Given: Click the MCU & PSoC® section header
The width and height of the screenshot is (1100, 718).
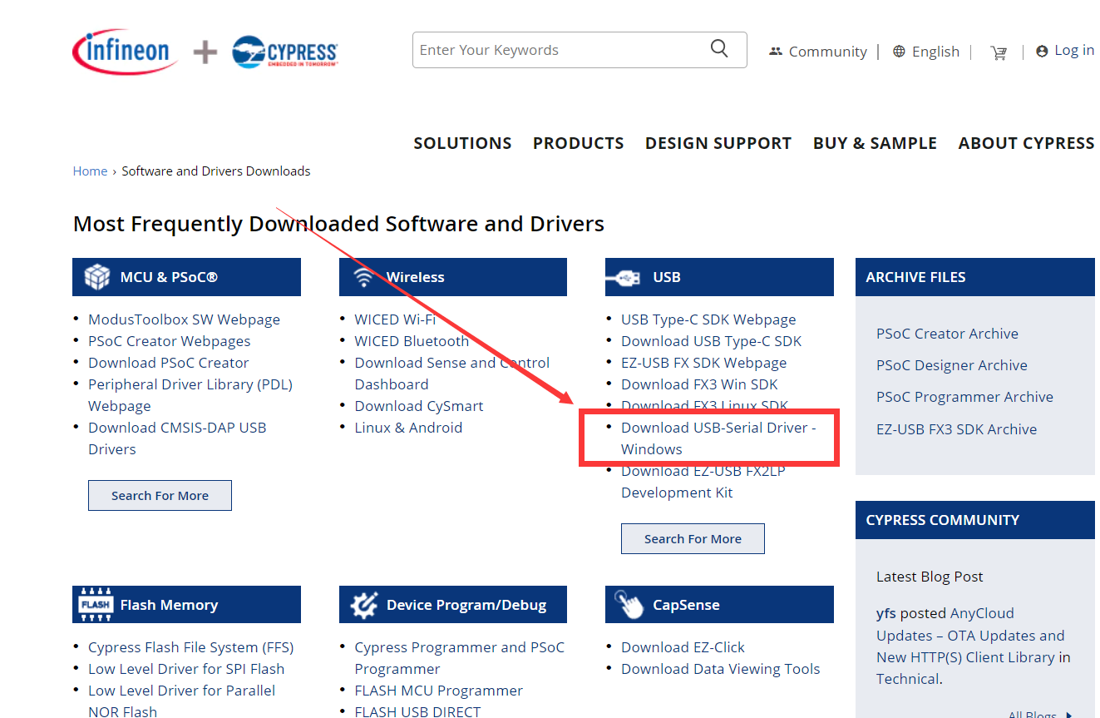Looking at the screenshot, I should point(186,277).
